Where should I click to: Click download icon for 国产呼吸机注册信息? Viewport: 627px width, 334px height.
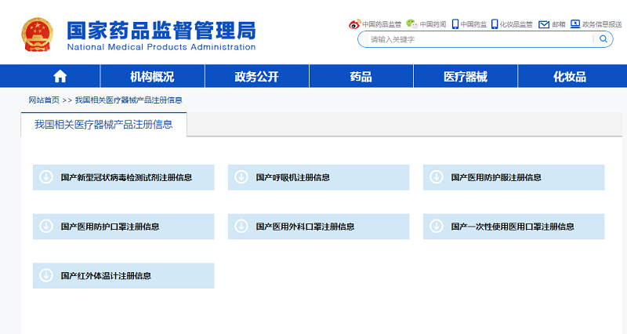pos(241,176)
